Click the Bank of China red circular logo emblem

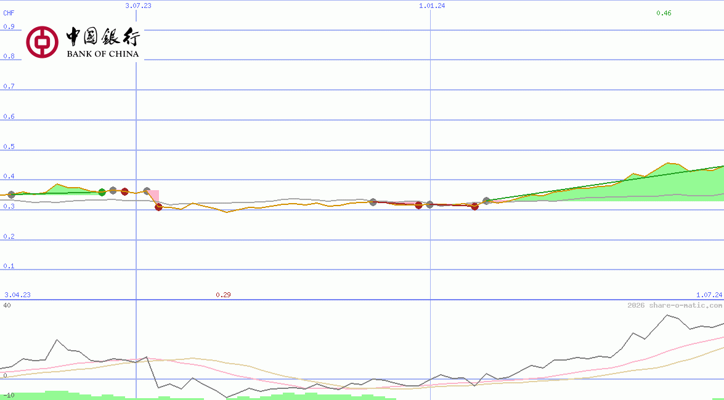coord(41,41)
